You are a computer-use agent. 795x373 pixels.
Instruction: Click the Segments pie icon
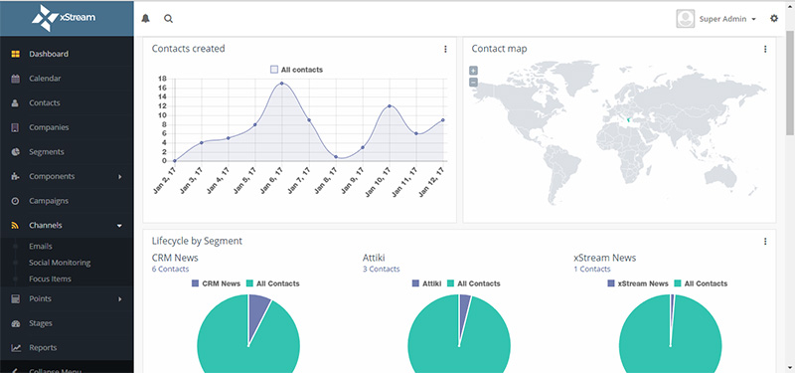point(15,152)
